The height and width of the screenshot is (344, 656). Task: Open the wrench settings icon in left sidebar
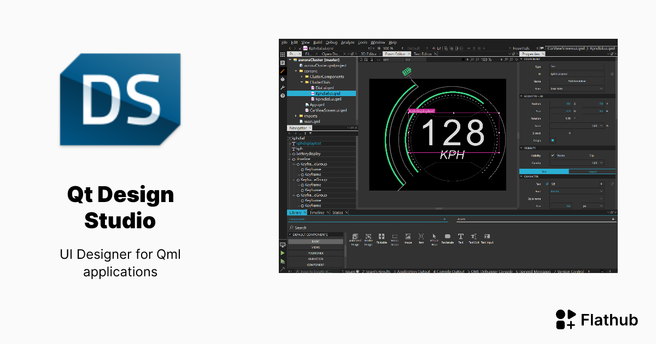pyautogui.click(x=283, y=87)
